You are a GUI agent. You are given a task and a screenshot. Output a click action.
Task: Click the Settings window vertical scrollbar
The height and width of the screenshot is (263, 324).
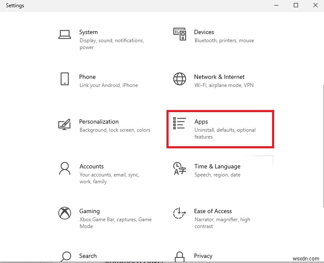tap(323, 146)
